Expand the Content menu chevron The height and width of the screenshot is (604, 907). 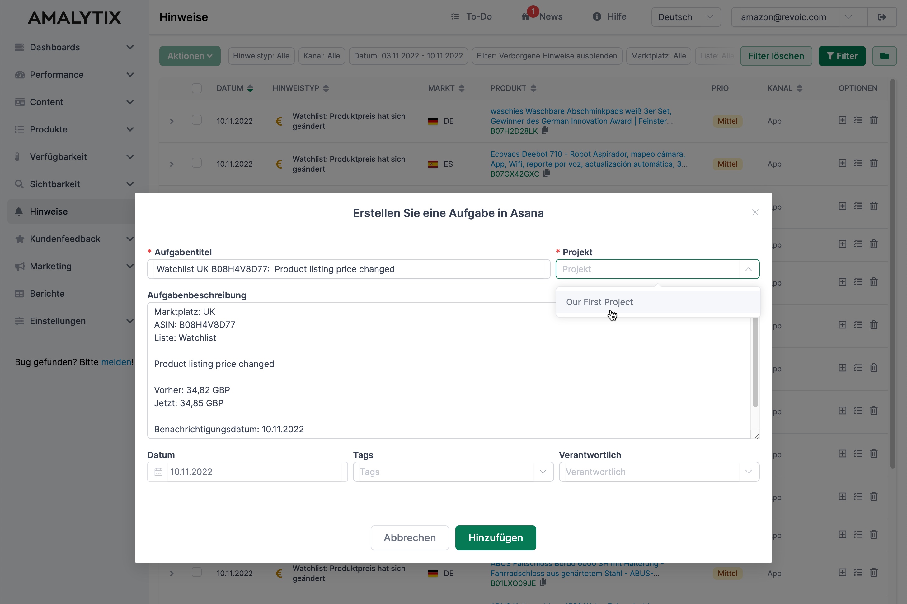[x=130, y=102]
